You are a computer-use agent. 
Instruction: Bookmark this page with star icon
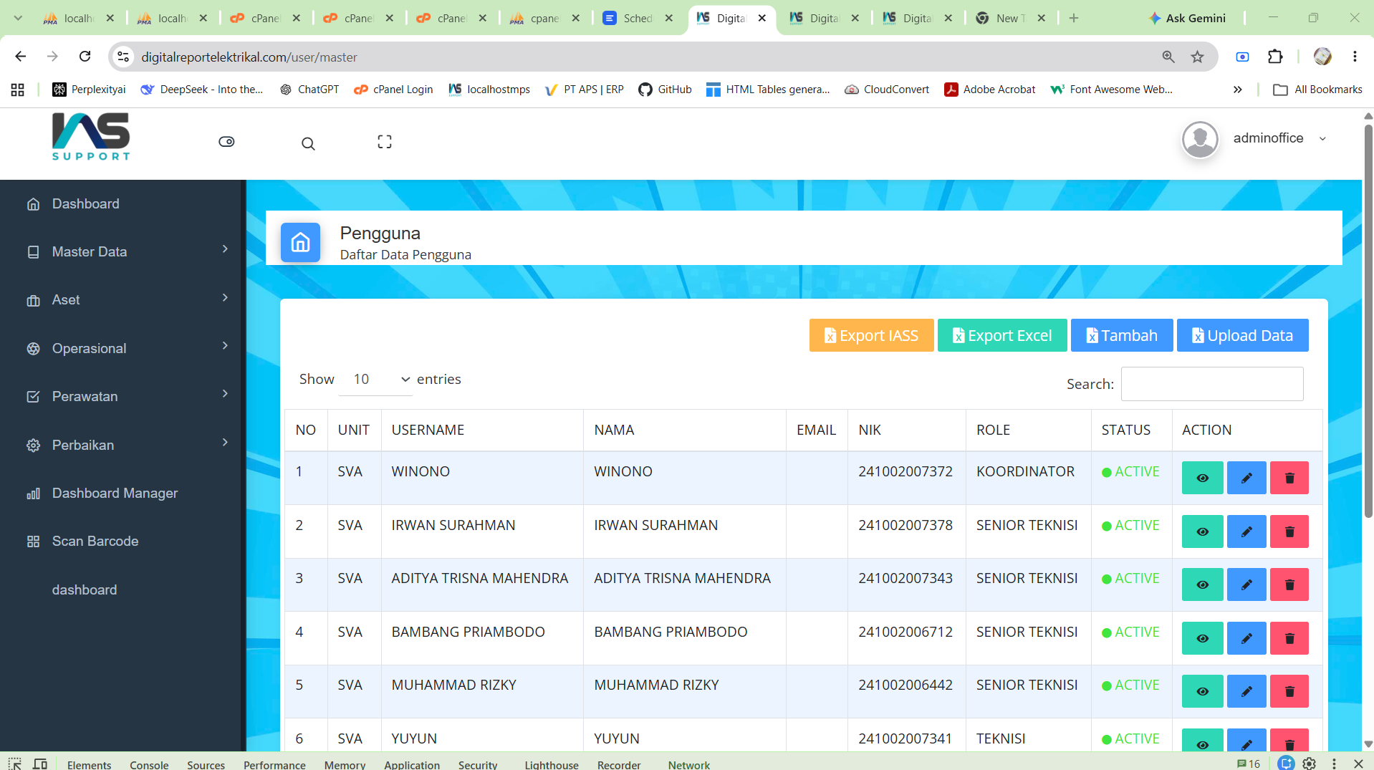coord(1197,57)
